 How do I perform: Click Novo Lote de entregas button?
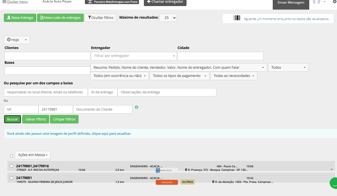click(x=60, y=18)
